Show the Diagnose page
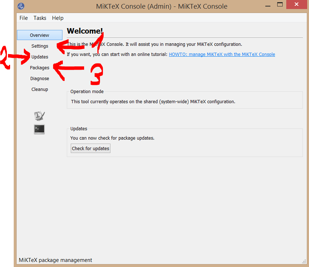 40,78
